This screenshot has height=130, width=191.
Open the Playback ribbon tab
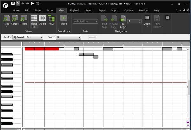click(x=75, y=11)
